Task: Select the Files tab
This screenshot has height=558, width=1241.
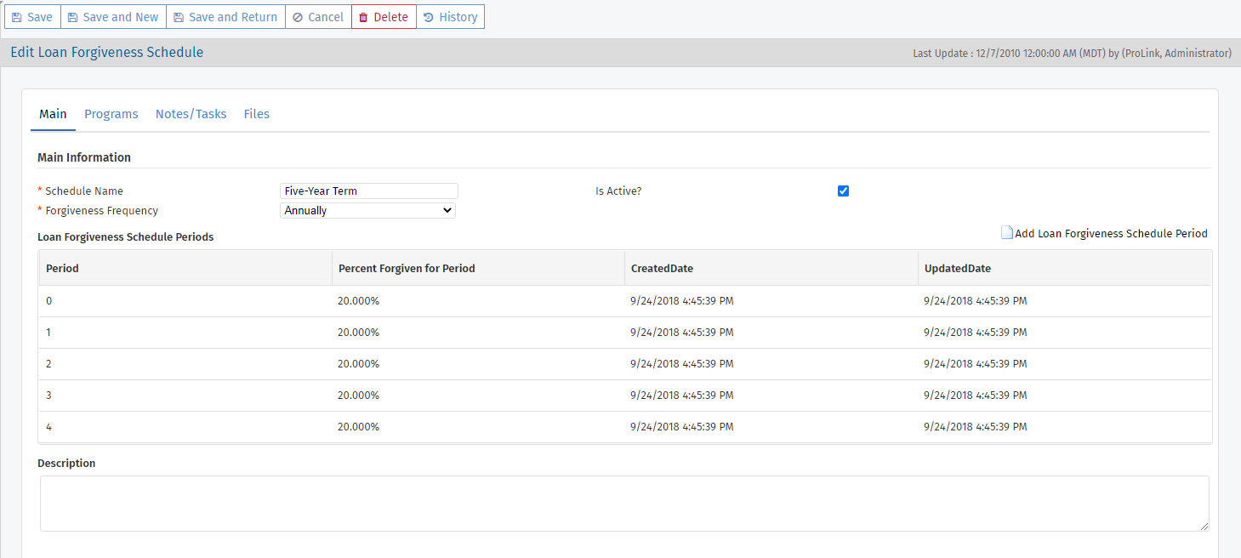Action: click(257, 114)
